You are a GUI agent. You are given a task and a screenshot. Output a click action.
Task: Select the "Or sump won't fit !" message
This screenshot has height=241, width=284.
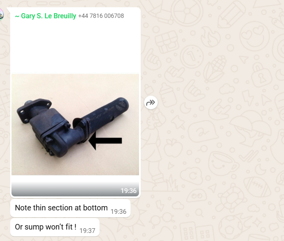coord(55,227)
